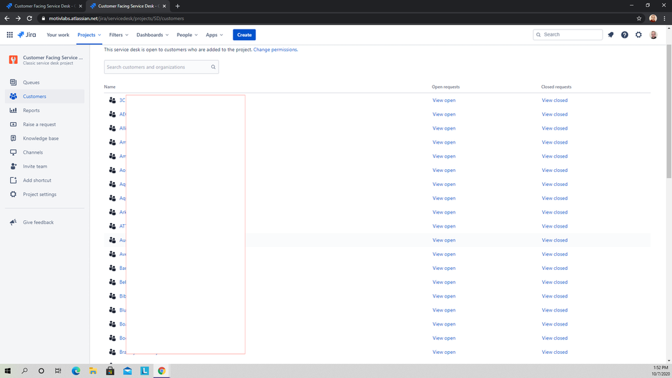Open the user profile avatar in Jira
The width and height of the screenshot is (672, 378).
pos(653,35)
